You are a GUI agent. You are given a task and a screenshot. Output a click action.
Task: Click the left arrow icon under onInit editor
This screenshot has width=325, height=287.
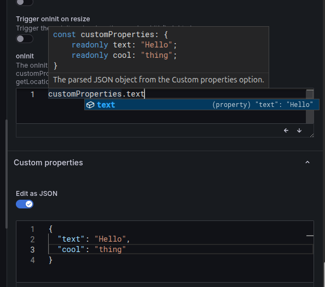286,130
